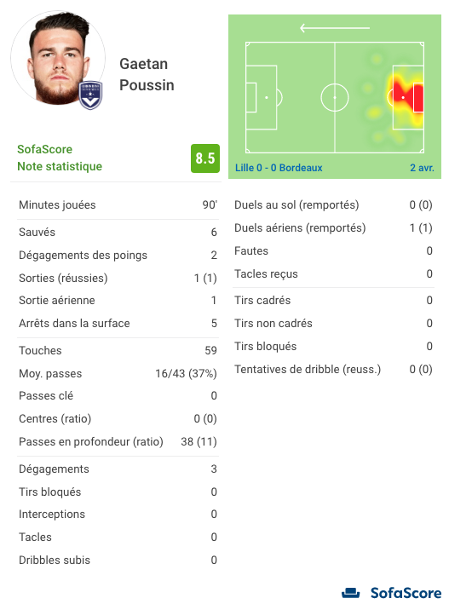This screenshot has width=449, height=604.
Task: Click the SofaScore wordmark at bottom
Action: (406, 593)
